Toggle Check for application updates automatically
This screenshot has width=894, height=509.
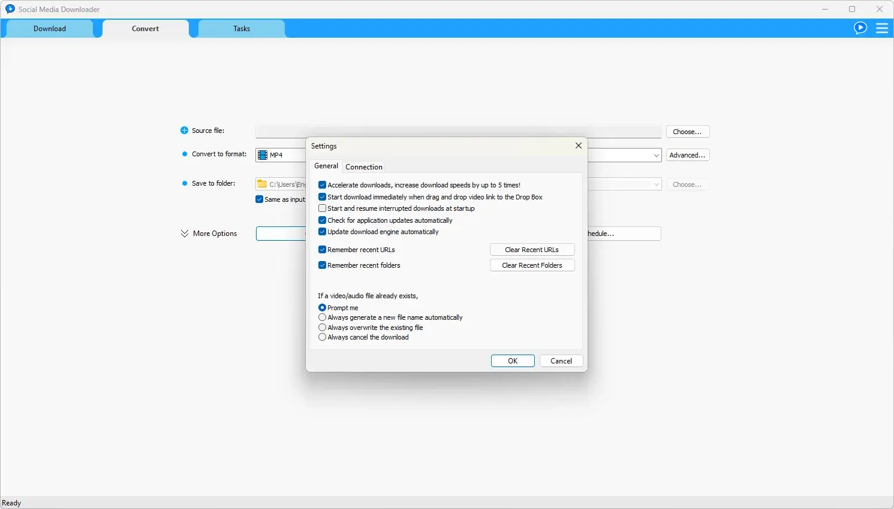coord(322,220)
